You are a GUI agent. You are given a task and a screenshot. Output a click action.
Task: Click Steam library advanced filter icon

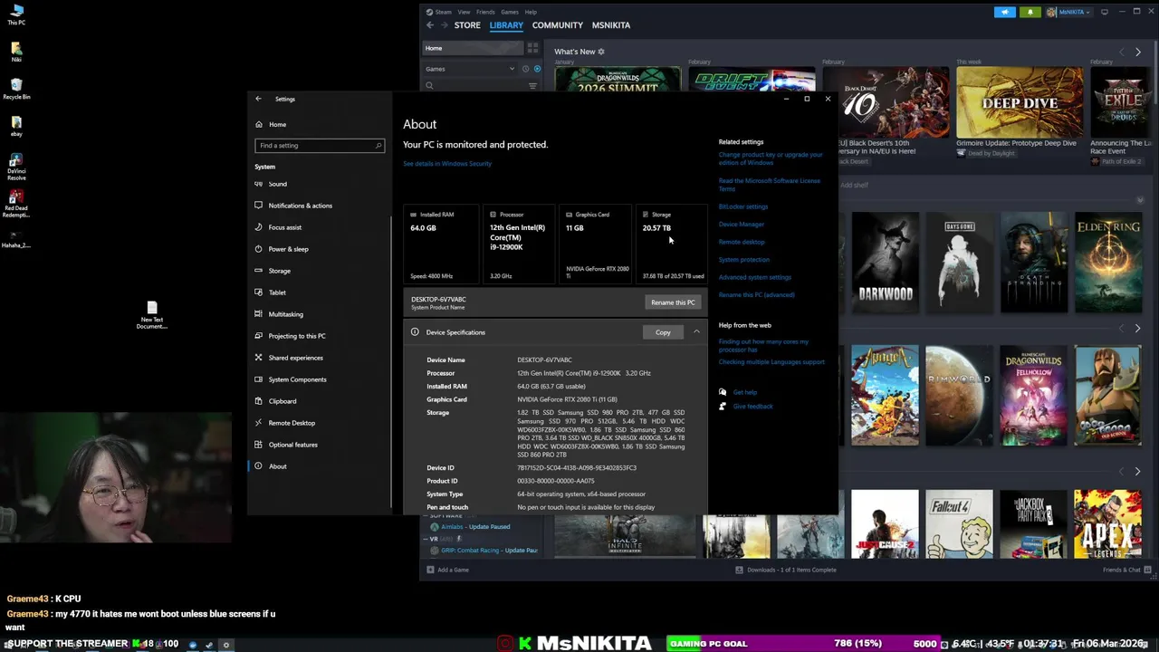pyautogui.click(x=532, y=86)
